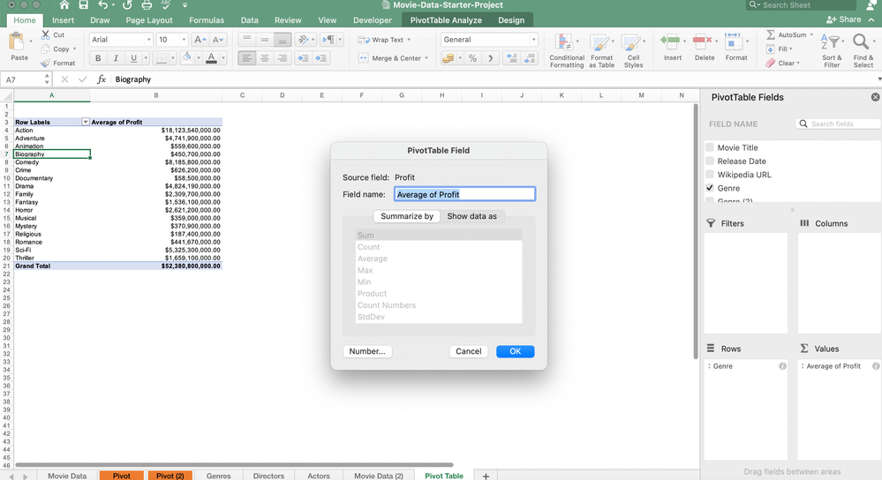Align text left
Viewport: 882px width, 480px height.
point(245,58)
